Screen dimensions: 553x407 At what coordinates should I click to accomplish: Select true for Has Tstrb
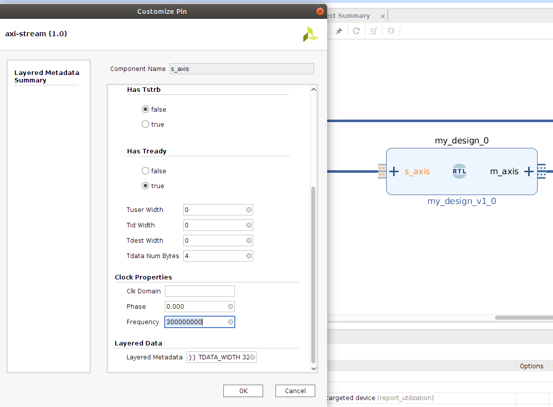click(x=145, y=124)
